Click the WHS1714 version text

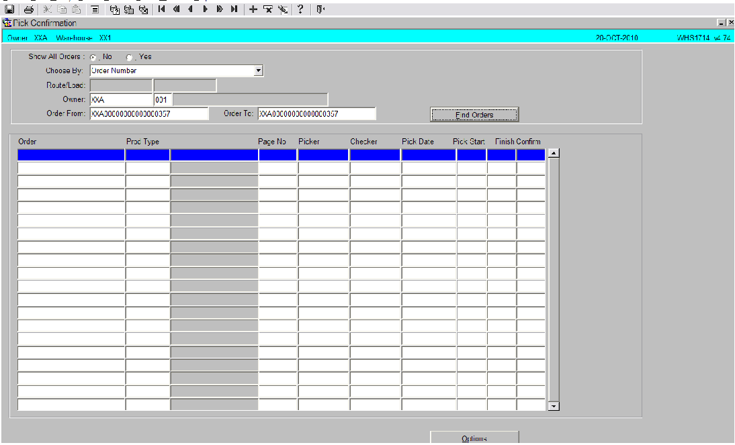703,38
